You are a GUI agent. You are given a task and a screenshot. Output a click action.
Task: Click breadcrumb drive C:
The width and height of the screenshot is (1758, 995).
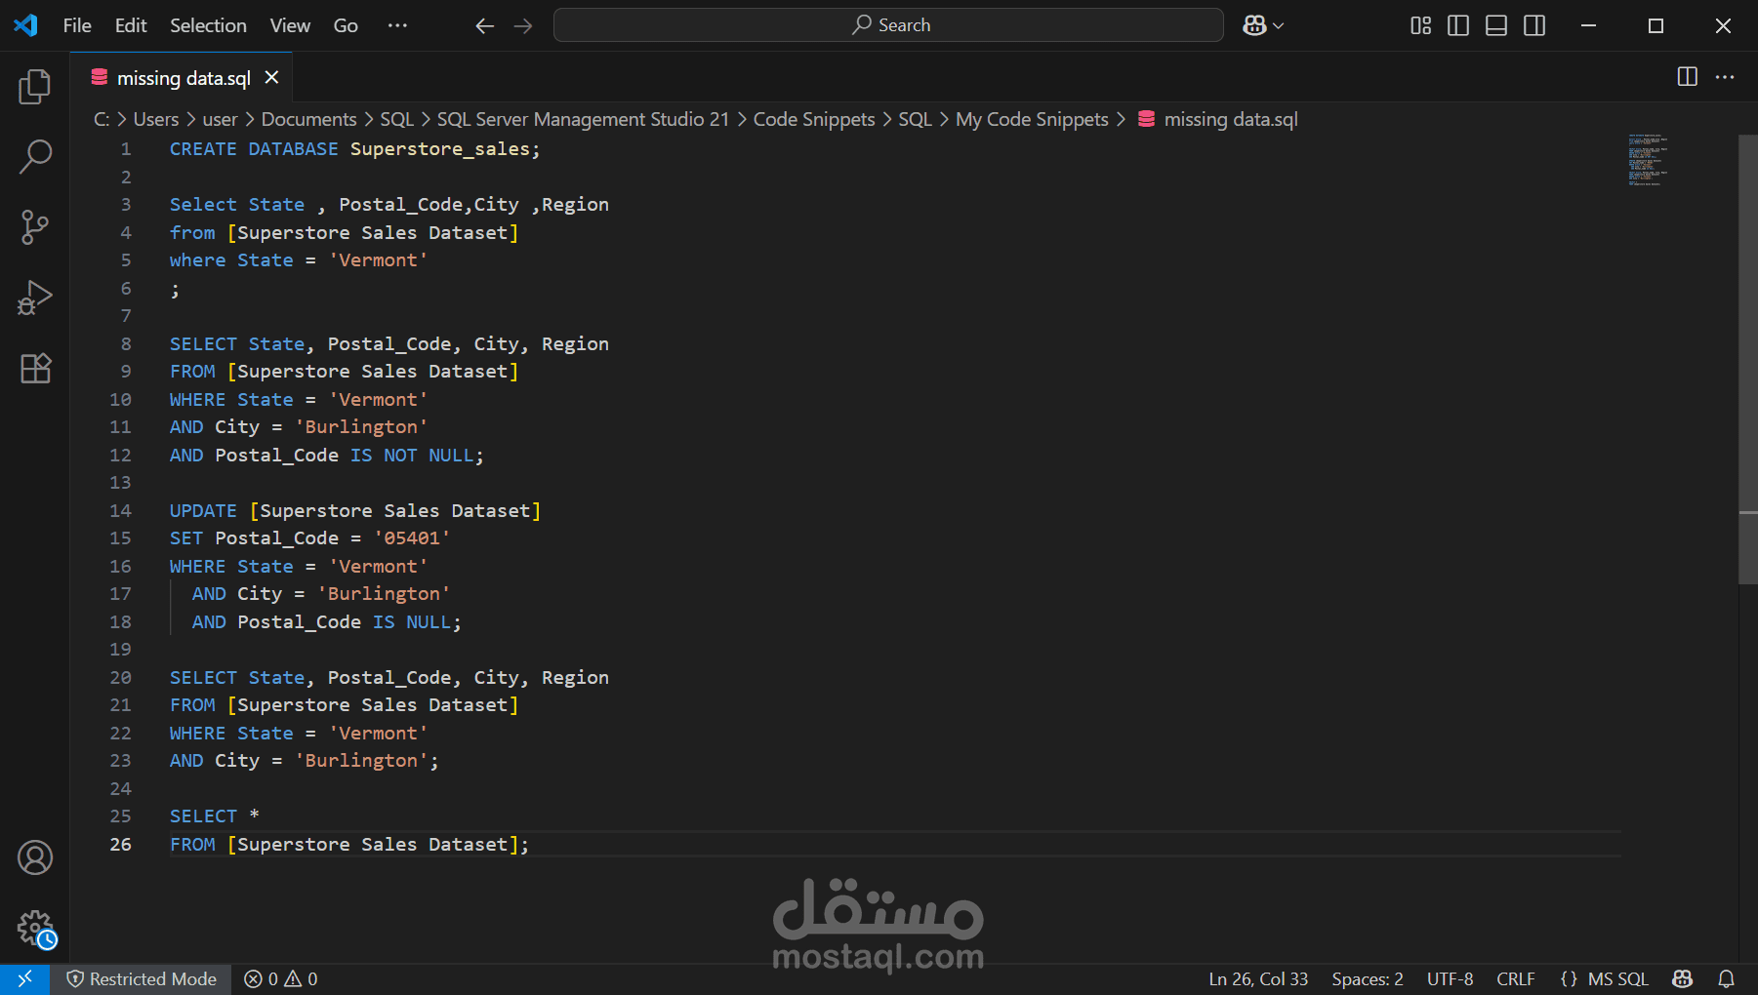point(102,119)
